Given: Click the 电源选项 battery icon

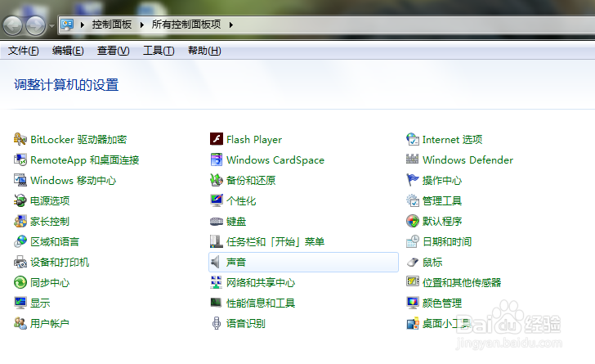Looking at the screenshot, I should click(x=20, y=200).
